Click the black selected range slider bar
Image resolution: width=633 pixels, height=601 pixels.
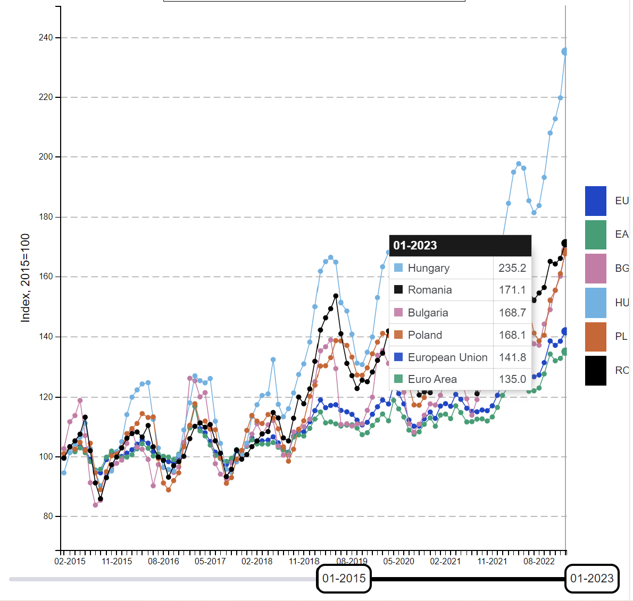coord(468,579)
